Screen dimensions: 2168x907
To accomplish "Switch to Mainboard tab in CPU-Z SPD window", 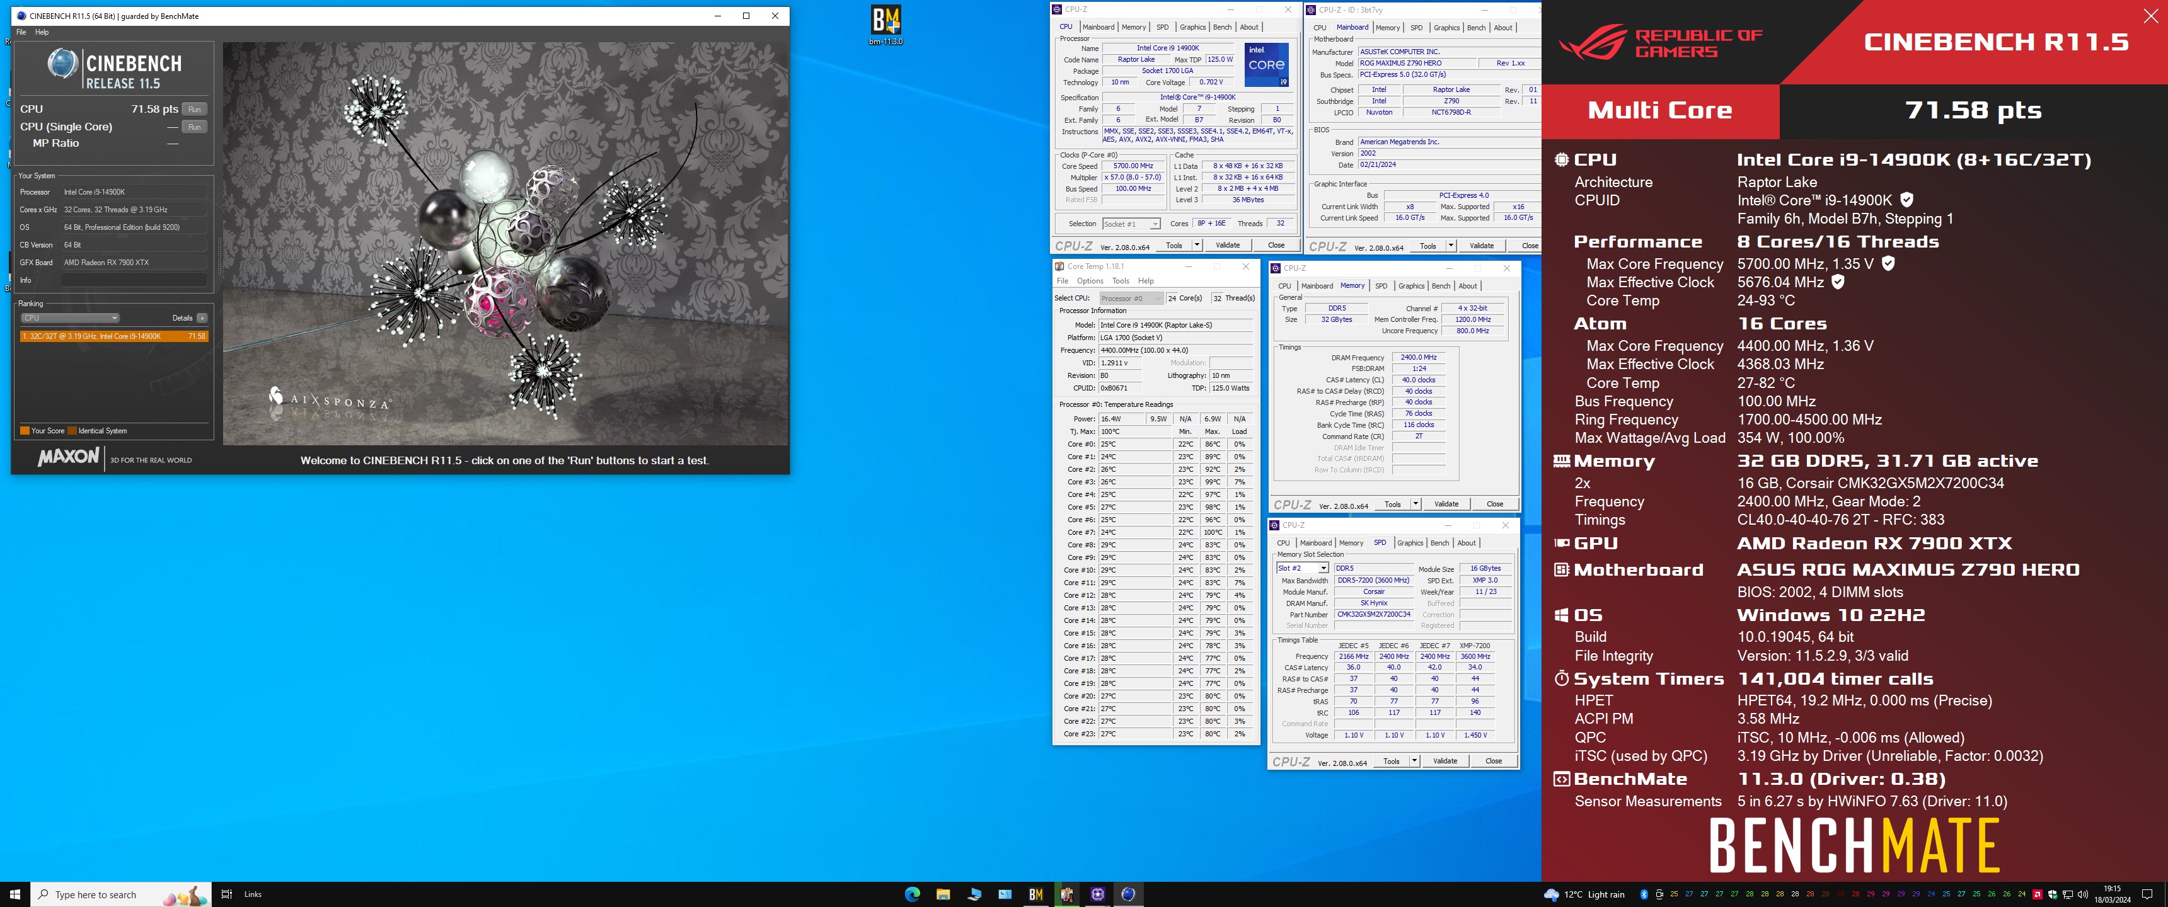I will (x=1315, y=543).
